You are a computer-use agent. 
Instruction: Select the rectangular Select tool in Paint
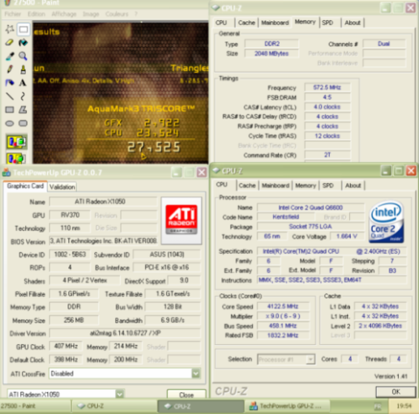pyautogui.click(x=23, y=29)
